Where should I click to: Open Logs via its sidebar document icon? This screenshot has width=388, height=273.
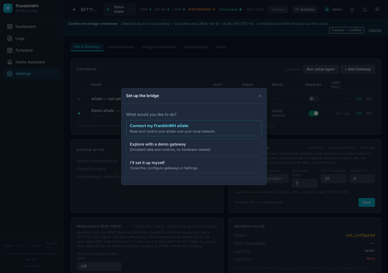[10, 39]
